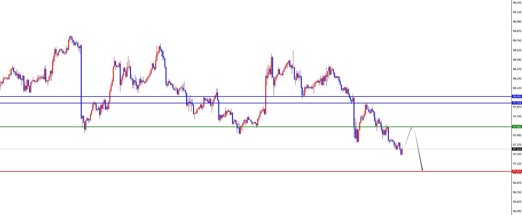The width and height of the screenshot is (522, 215).
Task: Click the blue 98.005 price label
Action: pos(517,96)
